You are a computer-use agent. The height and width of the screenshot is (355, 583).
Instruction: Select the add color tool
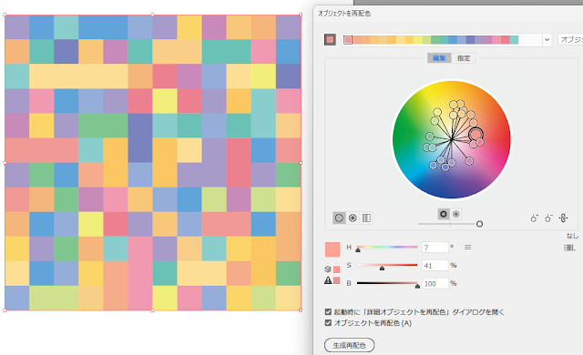point(535,218)
